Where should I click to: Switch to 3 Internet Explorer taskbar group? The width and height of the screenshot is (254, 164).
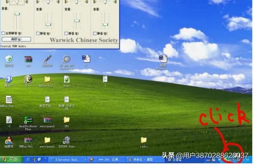(x=68, y=160)
